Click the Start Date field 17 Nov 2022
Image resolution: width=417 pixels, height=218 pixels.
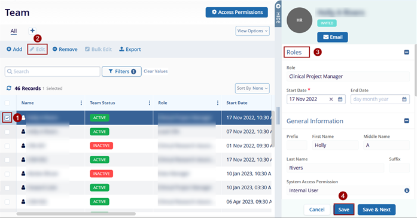point(316,99)
